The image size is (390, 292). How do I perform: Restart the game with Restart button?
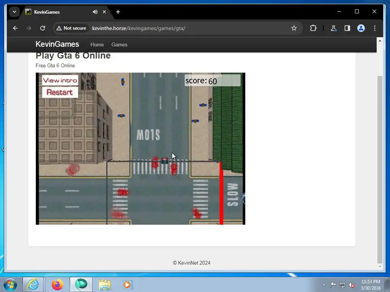pos(60,92)
